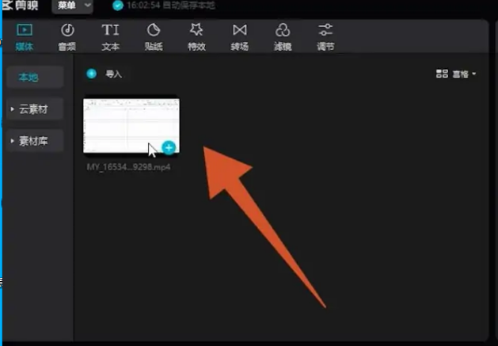Click the 16:02:54 auto-save status text

pos(171,6)
